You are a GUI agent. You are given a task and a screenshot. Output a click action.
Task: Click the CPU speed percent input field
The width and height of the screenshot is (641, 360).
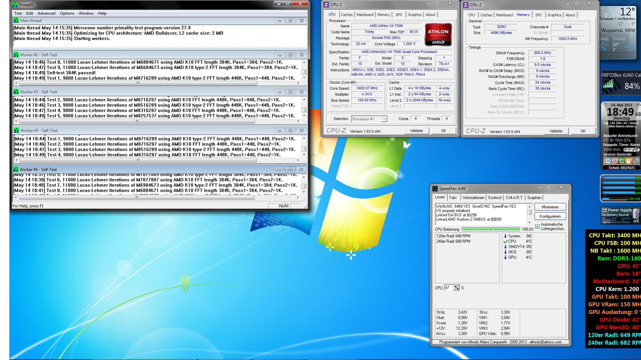(449, 288)
